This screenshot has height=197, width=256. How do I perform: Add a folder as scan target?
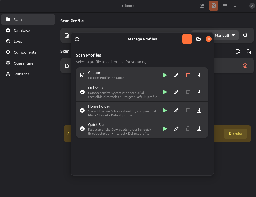pyautogui.click(x=249, y=51)
